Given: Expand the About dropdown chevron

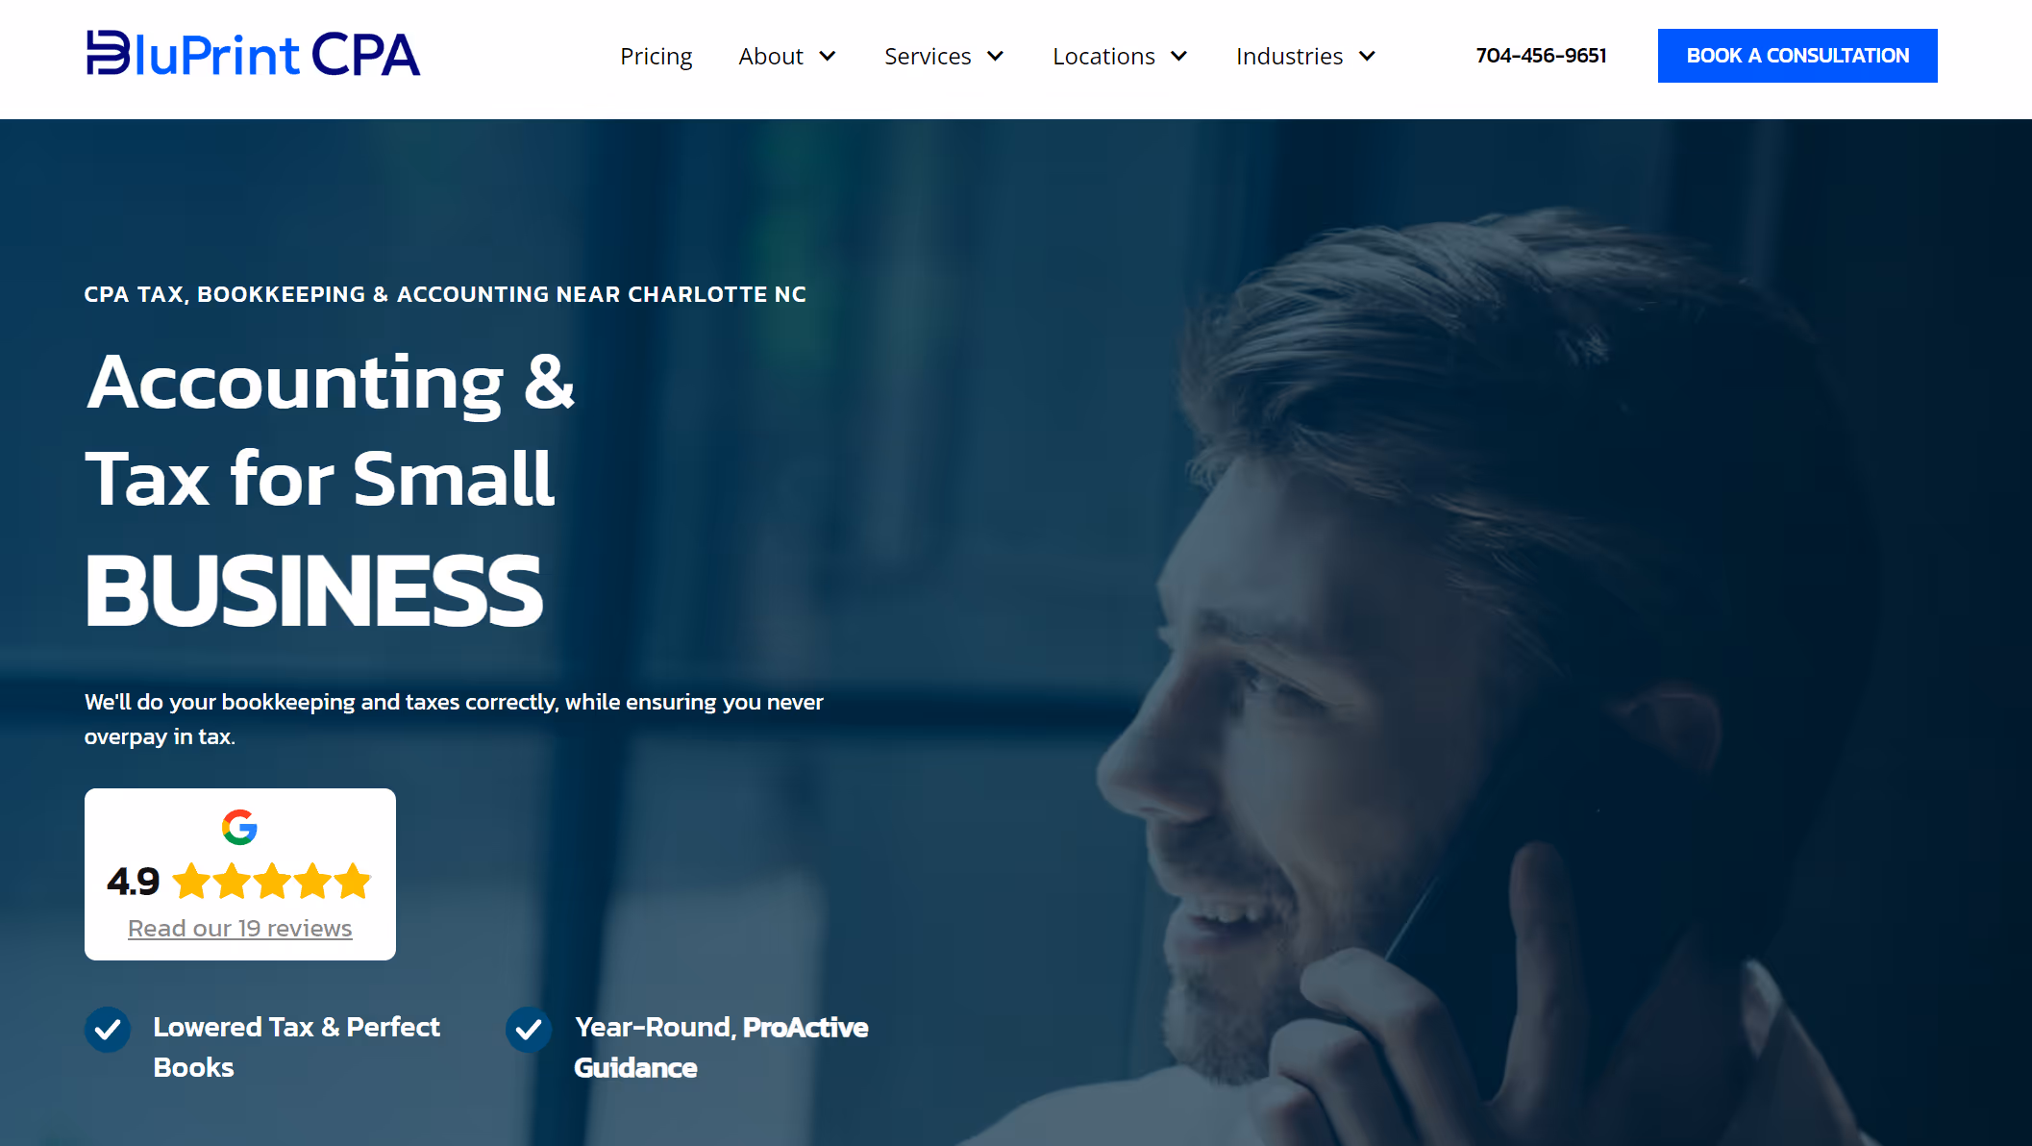Looking at the screenshot, I should 828,57.
